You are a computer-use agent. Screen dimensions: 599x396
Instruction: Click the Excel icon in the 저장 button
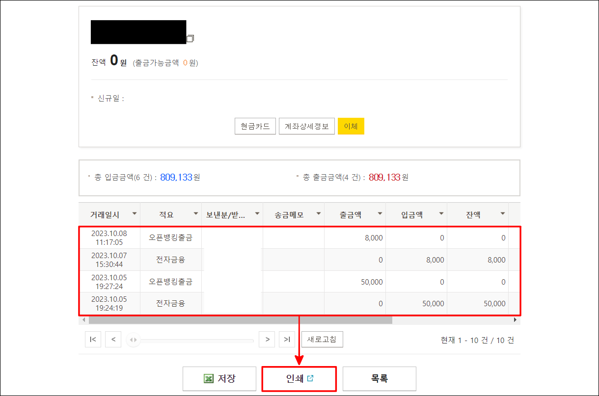point(209,378)
